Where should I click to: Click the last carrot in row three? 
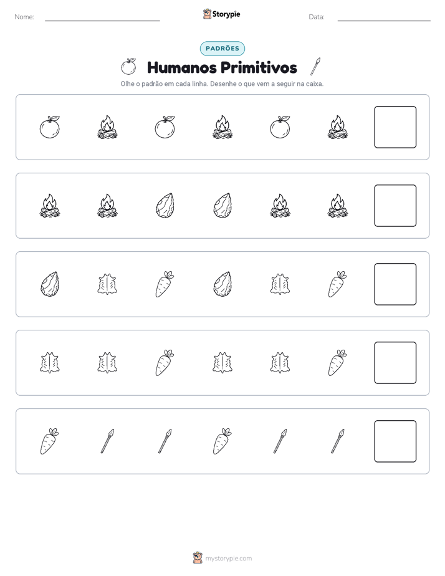coord(337,284)
